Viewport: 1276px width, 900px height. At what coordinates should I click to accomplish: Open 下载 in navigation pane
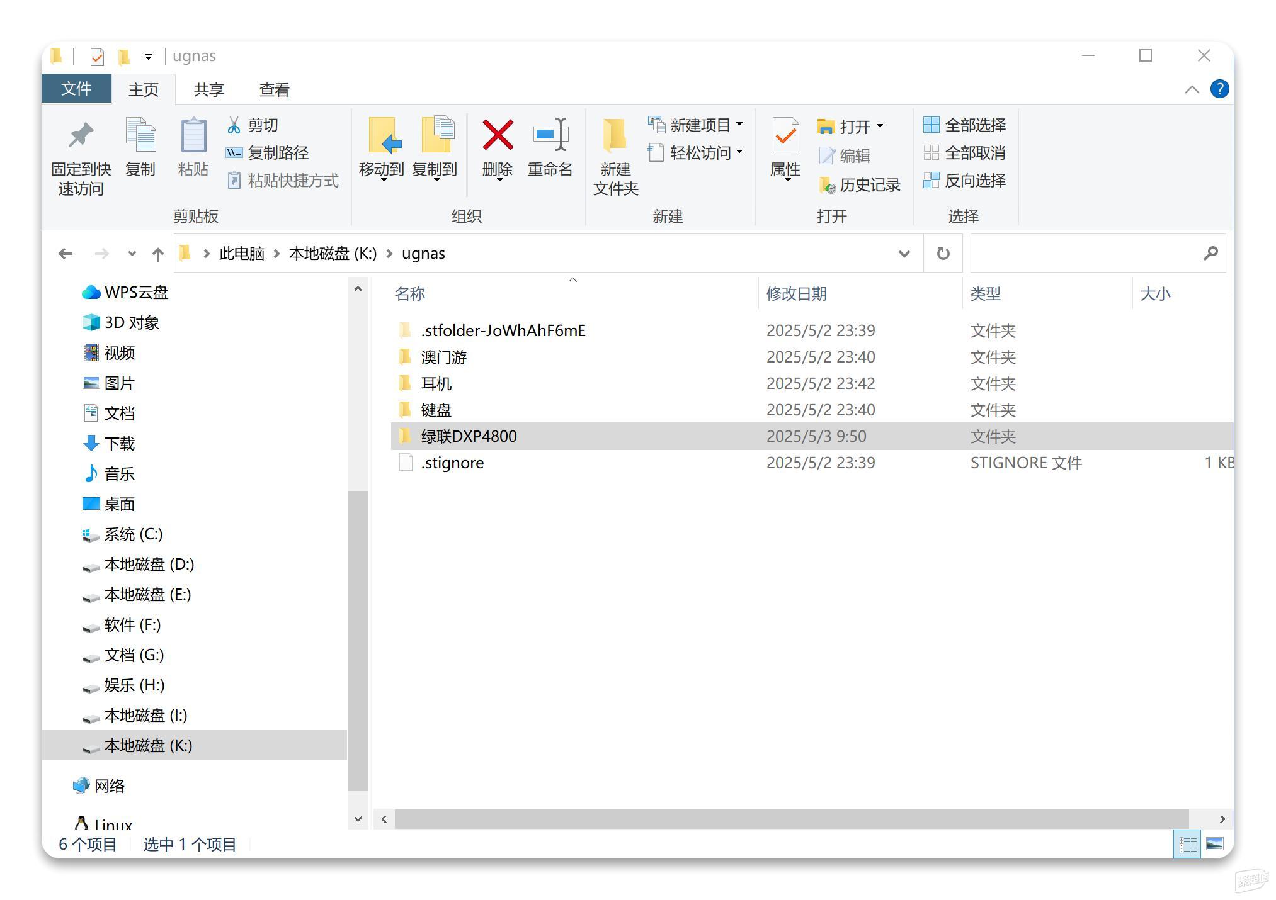coord(109,444)
